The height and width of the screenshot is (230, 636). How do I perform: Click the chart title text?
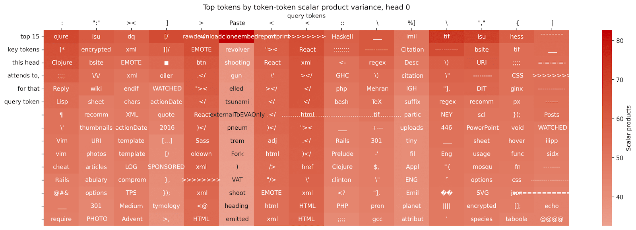tap(306, 7)
